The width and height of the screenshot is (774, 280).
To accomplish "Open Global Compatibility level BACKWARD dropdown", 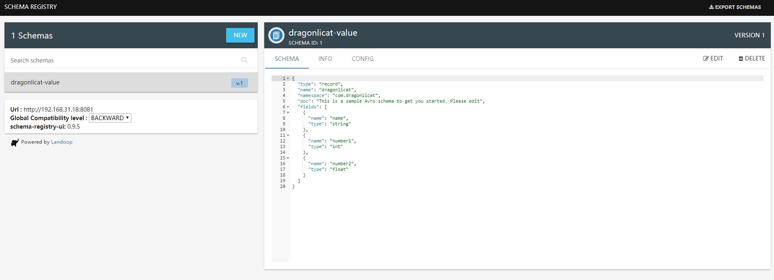I will click(110, 118).
